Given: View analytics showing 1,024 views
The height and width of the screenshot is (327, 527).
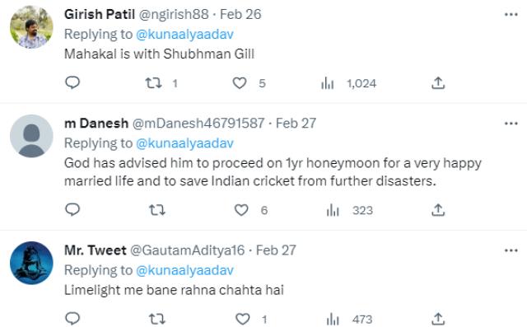Looking at the screenshot, I should point(349,83).
